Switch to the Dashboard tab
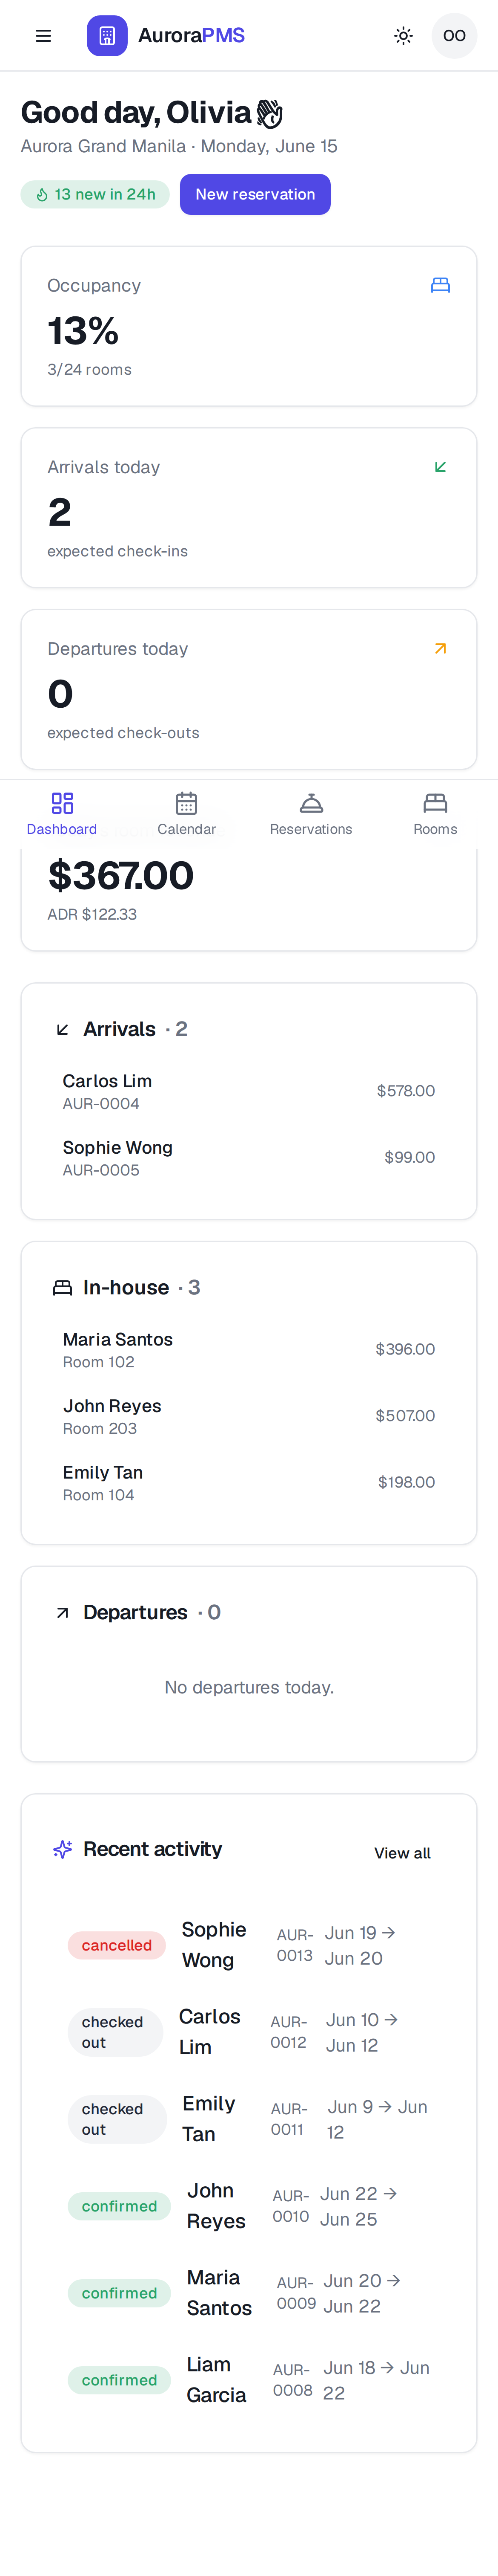Screen dimensions: 498x2576 tap(62, 814)
